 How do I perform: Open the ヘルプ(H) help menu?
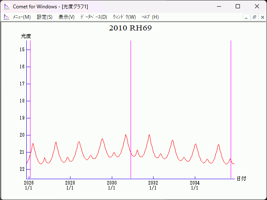(150, 17)
